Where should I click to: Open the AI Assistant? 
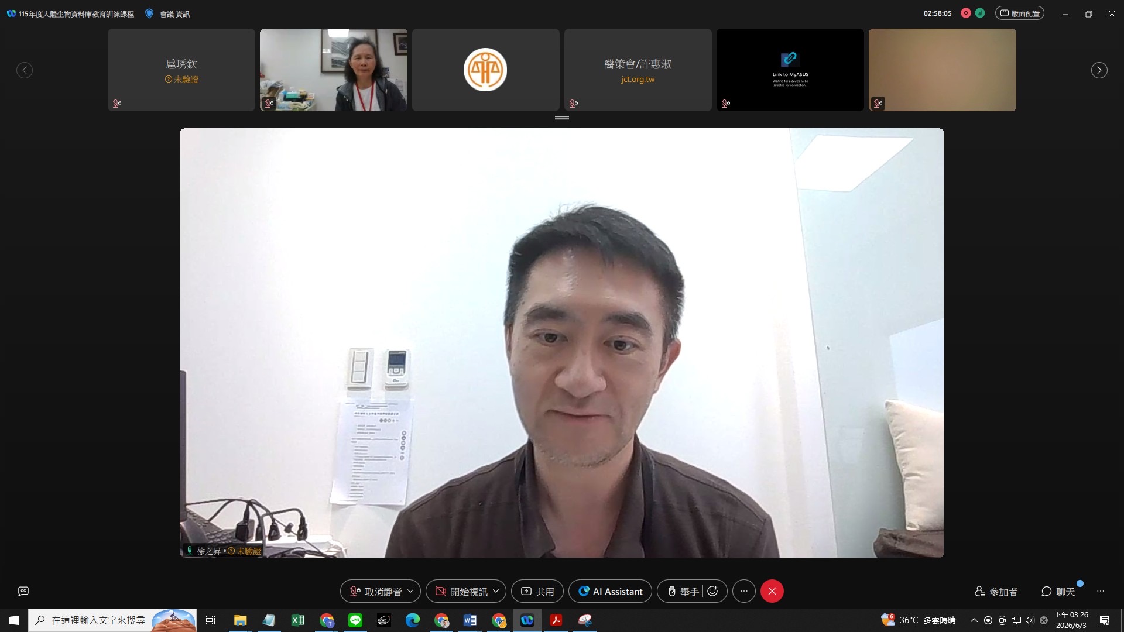pos(610,592)
